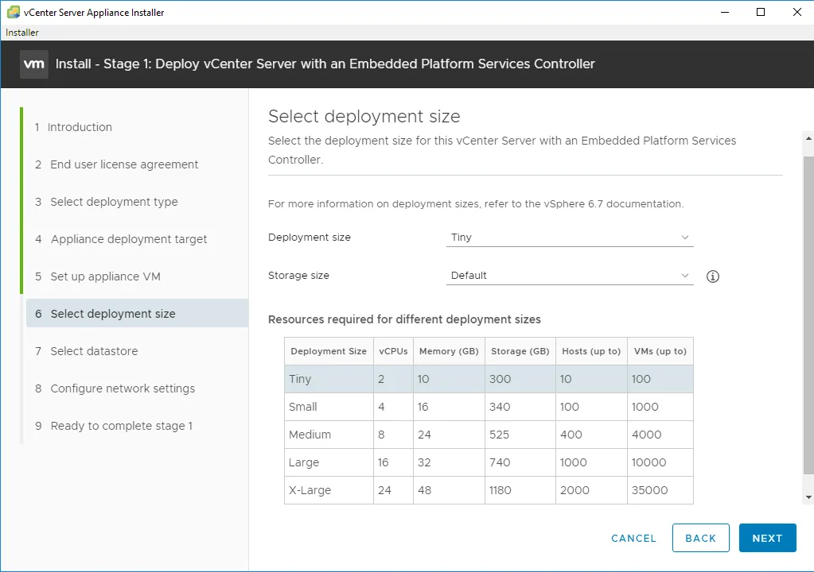Open the Storage size dropdown
Image resolution: width=814 pixels, height=572 pixels.
point(570,276)
